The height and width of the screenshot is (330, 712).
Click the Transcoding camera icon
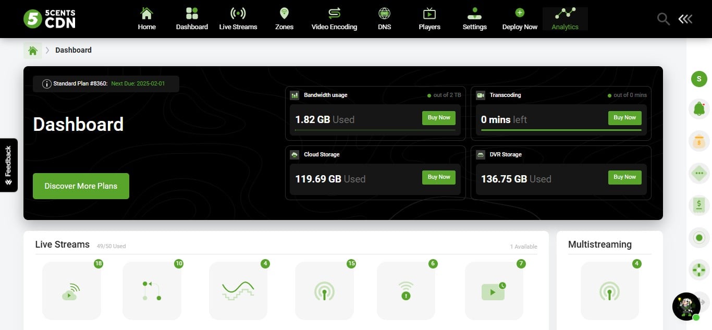pos(481,95)
